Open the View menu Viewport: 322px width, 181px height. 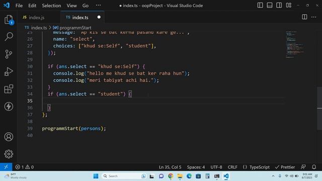(71, 6)
